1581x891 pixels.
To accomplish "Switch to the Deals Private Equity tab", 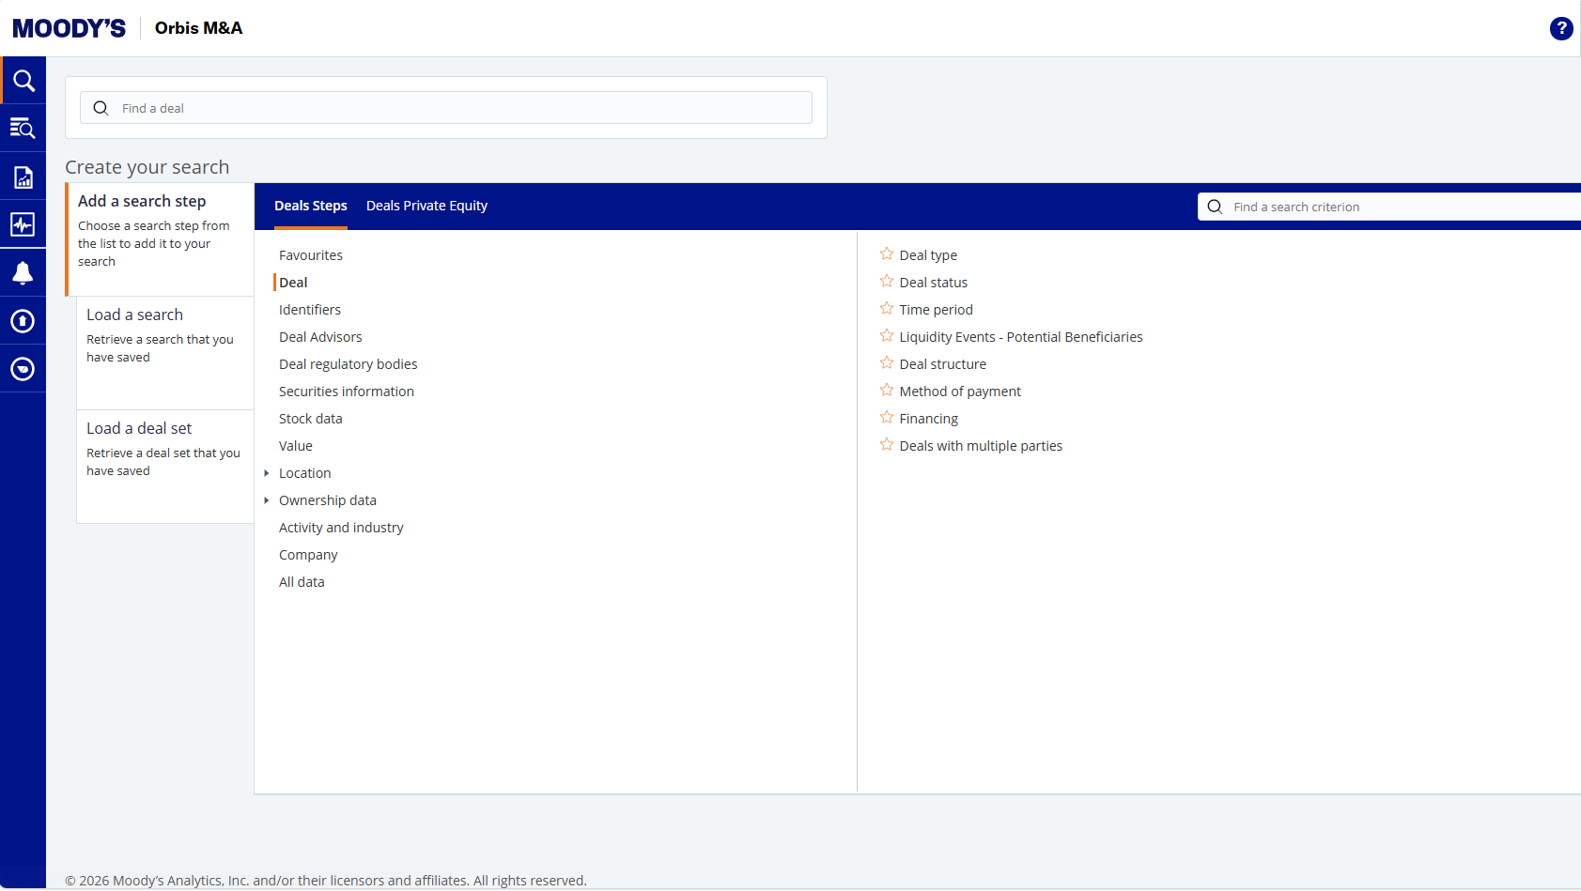I will 426,206.
